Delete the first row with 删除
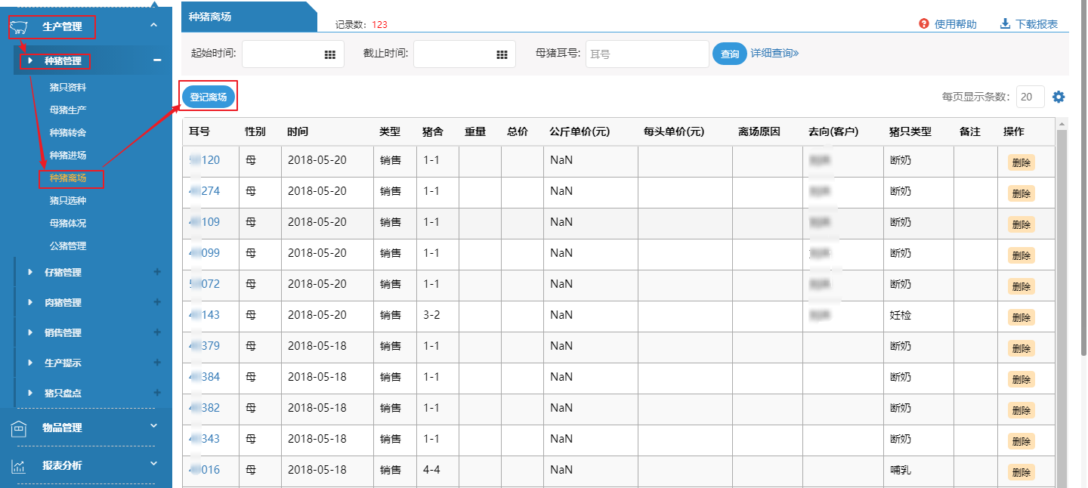Viewport: 1088px width, 488px height. [1021, 162]
